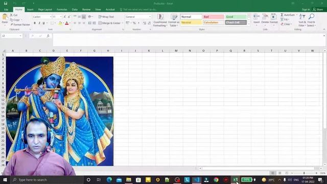The width and height of the screenshot is (327, 184).
Task: Toggle Wrap Text
Action: tap(106, 17)
